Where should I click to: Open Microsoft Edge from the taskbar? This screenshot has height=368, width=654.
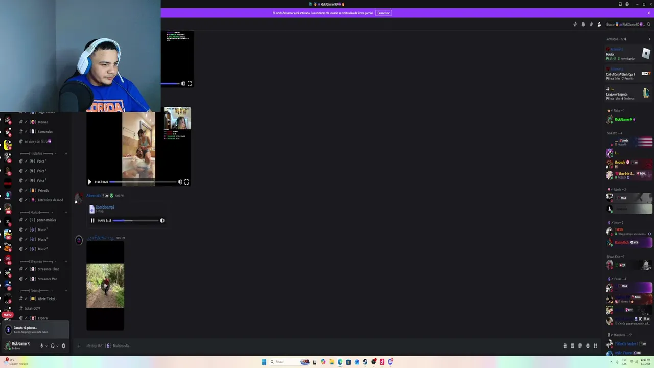point(340,362)
